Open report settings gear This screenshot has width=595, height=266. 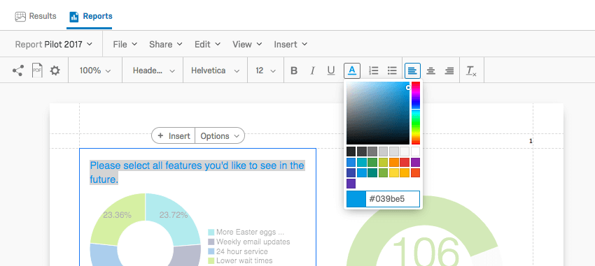(x=55, y=71)
